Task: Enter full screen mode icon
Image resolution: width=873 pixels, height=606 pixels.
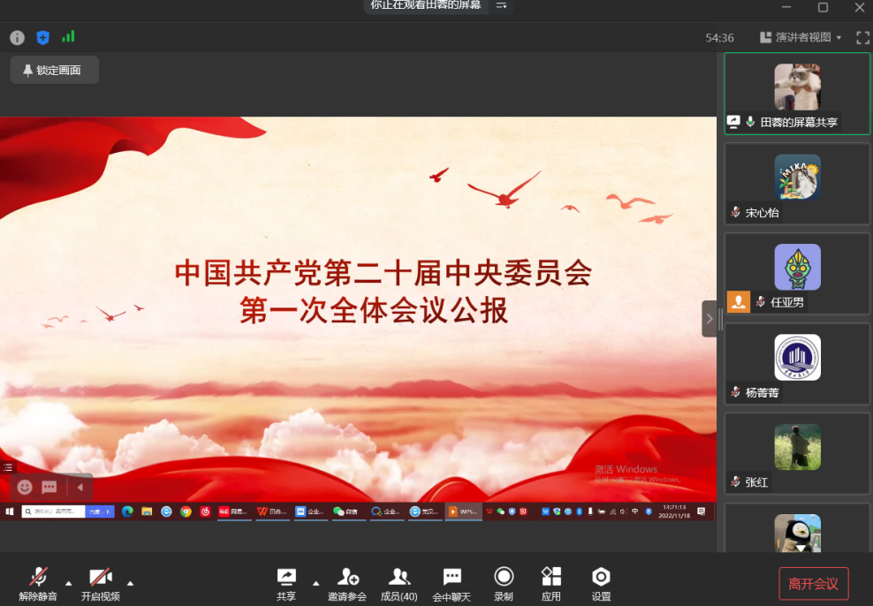Action: coord(862,37)
